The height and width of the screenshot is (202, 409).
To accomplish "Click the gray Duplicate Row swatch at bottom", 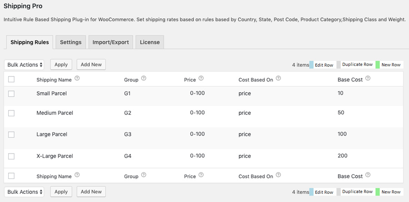I will pos(339,192).
